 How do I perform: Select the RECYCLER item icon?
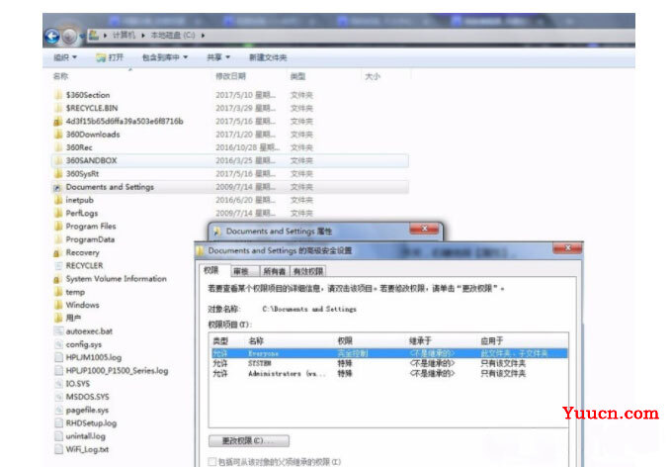(x=58, y=265)
